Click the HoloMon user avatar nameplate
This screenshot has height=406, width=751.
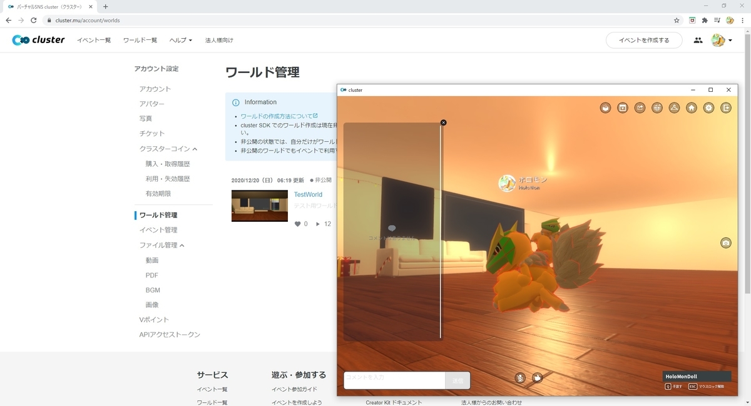(523, 182)
